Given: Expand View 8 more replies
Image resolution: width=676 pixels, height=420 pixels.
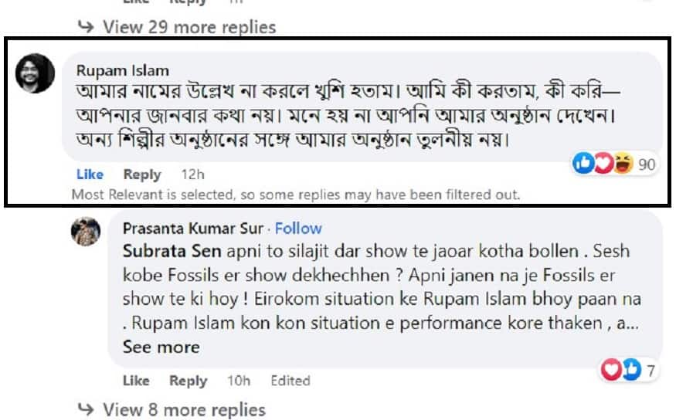Looking at the screenshot, I should pos(183,409).
